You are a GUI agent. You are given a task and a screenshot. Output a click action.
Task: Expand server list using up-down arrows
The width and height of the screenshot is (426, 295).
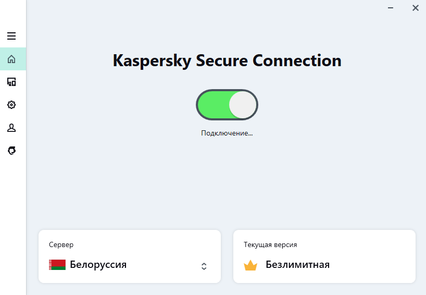pyautogui.click(x=204, y=266)
